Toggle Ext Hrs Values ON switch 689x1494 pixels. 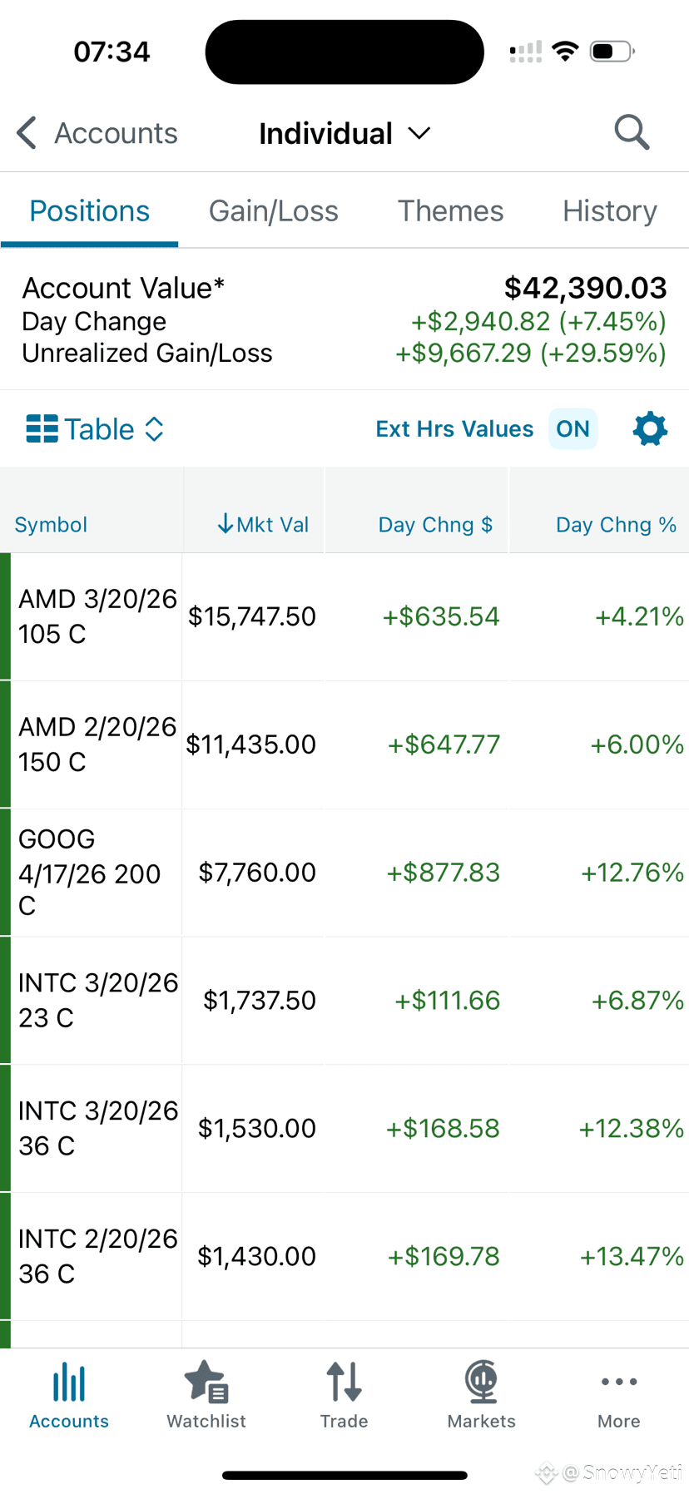tap(573, 429)
